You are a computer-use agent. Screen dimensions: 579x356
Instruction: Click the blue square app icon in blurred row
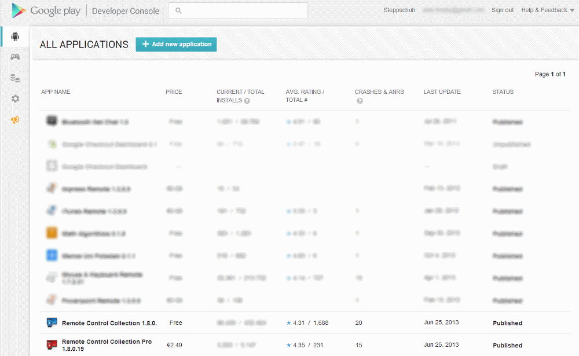click(52, 255)
